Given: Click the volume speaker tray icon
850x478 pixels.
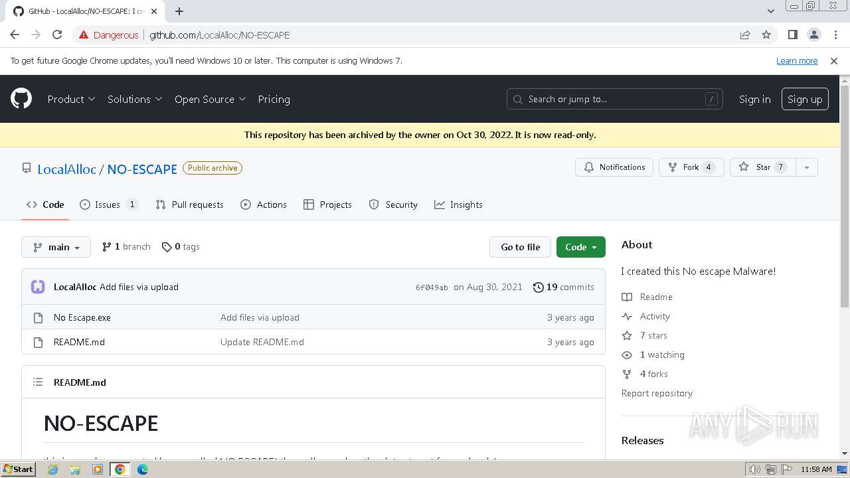Looking at the screenshot, I should (x=754, y=469).
